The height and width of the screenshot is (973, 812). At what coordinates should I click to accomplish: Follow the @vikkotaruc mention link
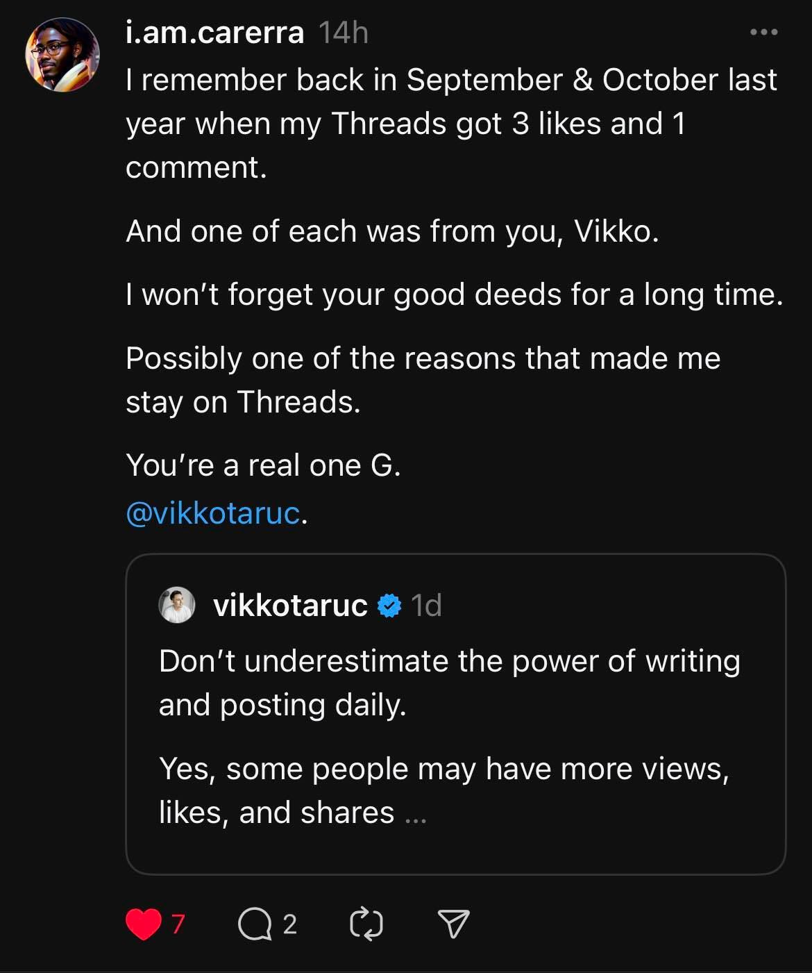[213, 513]
